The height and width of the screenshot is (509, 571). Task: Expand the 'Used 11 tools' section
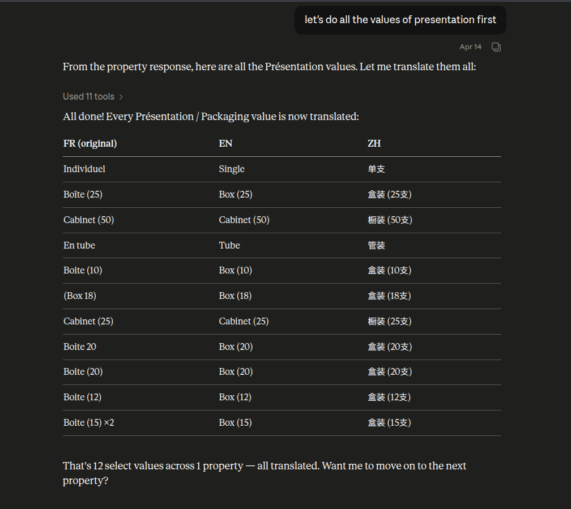pos(89,97)
